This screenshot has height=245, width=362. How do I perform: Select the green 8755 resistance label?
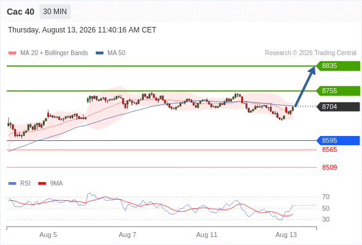[338, 91]
